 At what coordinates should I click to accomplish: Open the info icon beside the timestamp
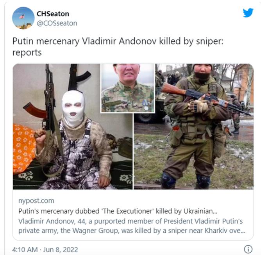pyautogui.click(x=248, y=250)
